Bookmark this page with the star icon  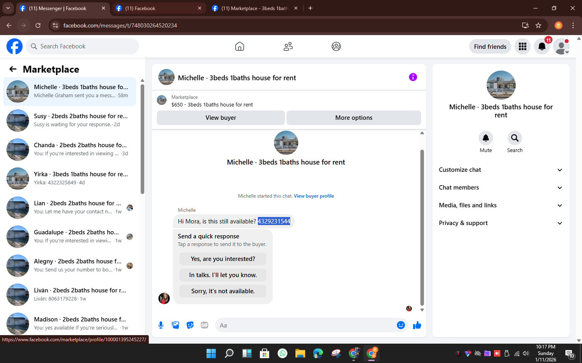538,25
